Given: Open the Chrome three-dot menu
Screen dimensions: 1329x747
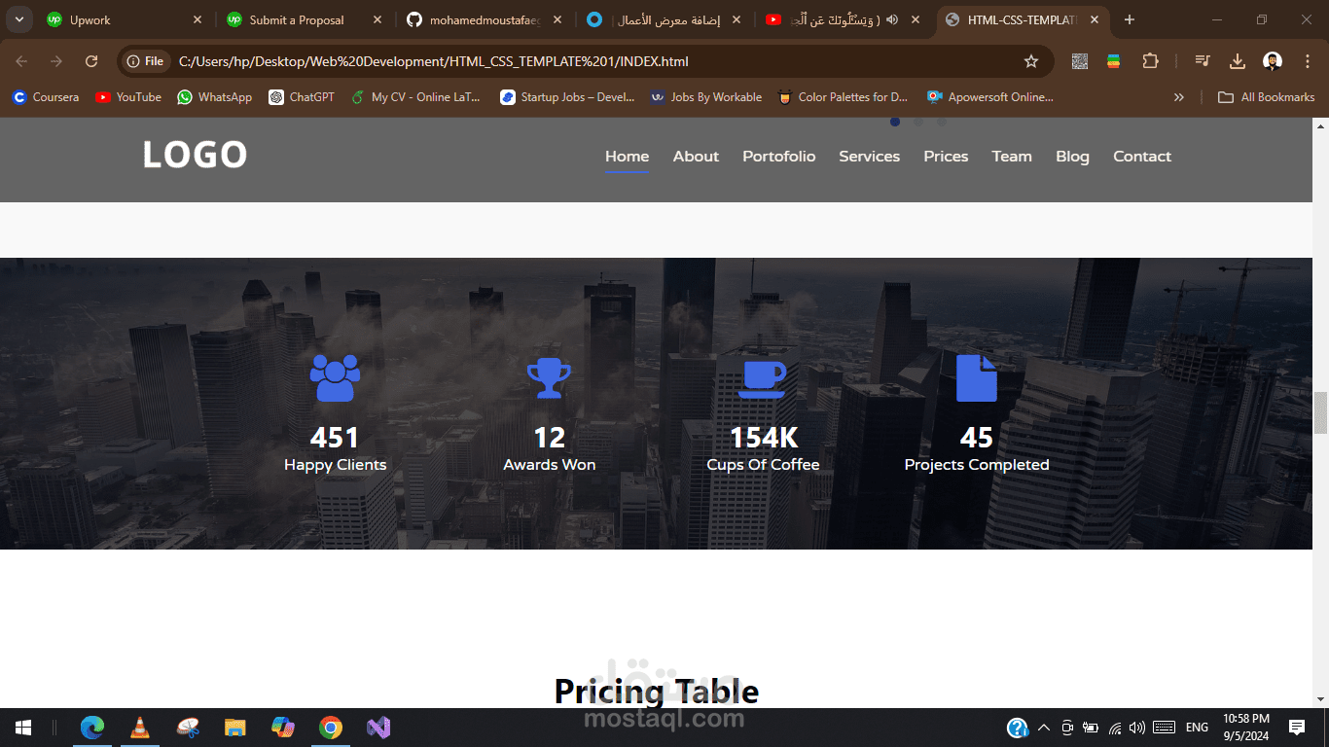Looking at the screenshot, I should point(1308,61).
